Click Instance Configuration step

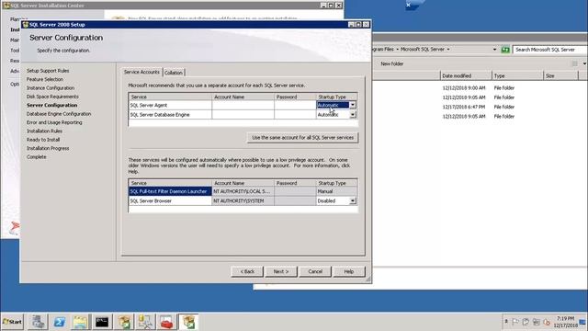point(51,88)
